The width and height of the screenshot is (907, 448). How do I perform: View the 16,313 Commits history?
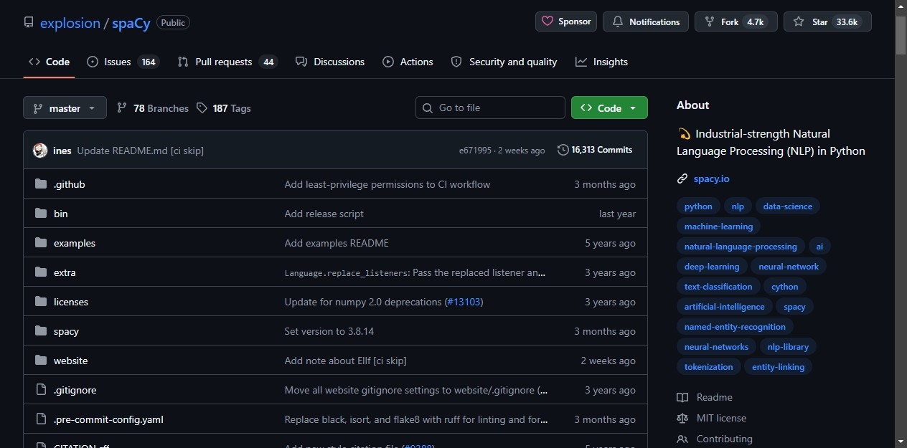point(595,150)
